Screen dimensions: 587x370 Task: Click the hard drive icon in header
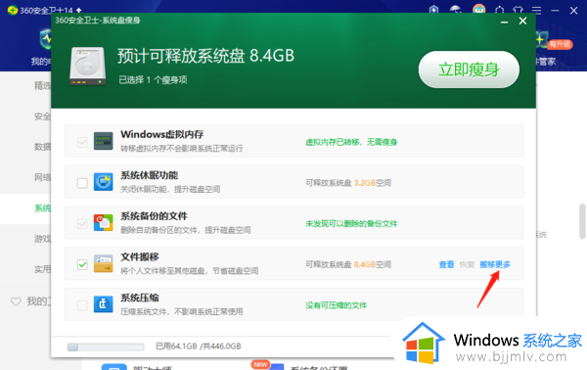tap(88, 67)
